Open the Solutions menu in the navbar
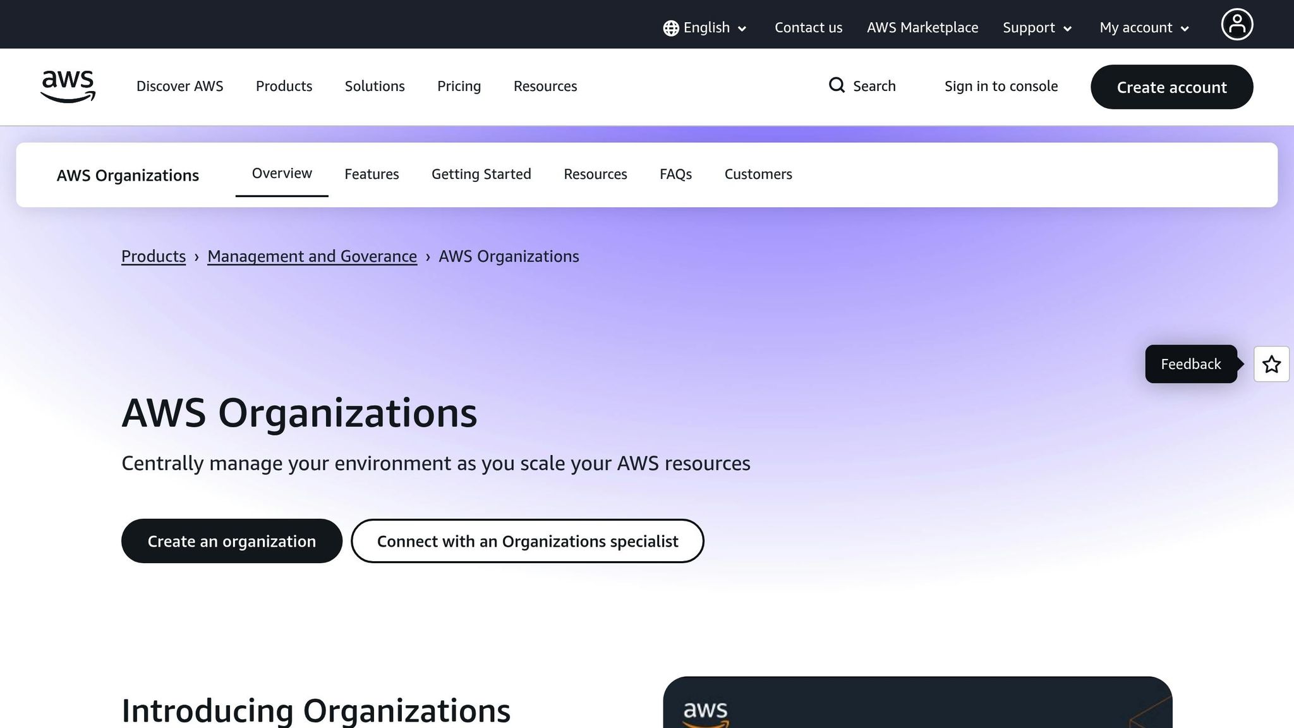Screen dimensions: 1294x728 click(375, 86)
